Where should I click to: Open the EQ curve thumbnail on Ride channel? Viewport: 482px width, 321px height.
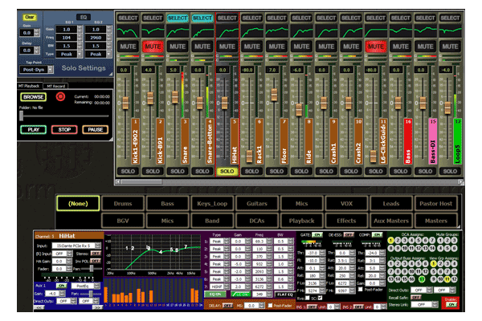[x=301, y=31]
